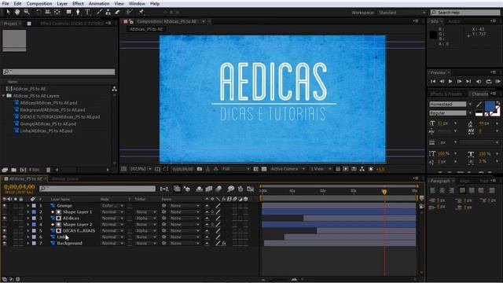Open AEdicas layer Alpha track matte dropdown
The height and width of the screenshot is (283, 503).
click(145, 219)
